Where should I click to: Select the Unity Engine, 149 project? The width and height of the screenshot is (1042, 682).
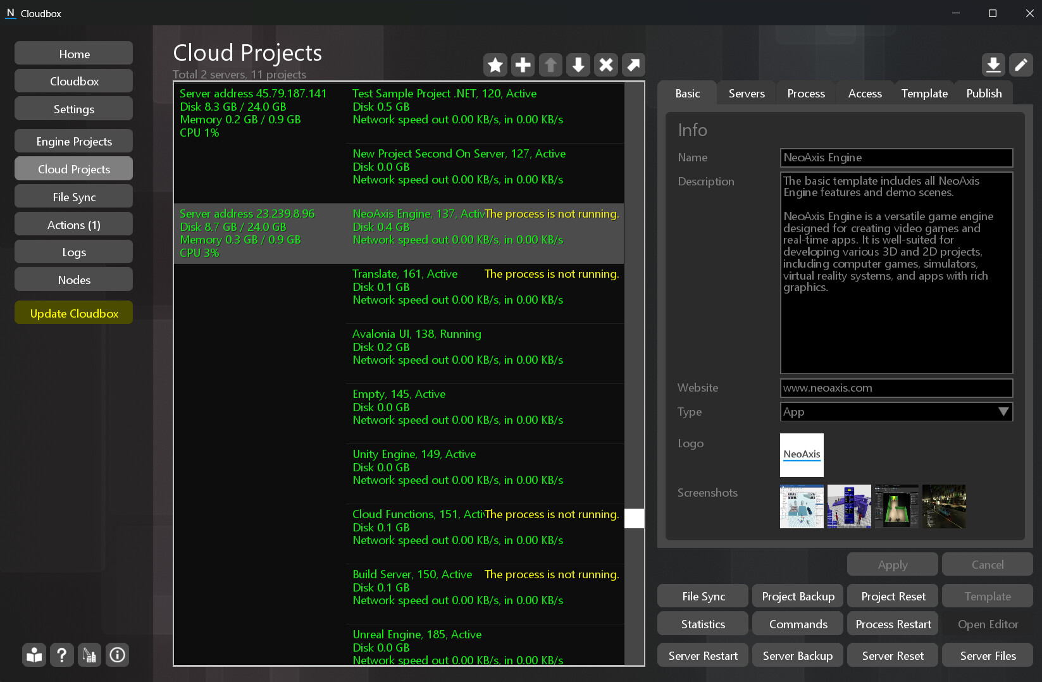coord(485,474)
